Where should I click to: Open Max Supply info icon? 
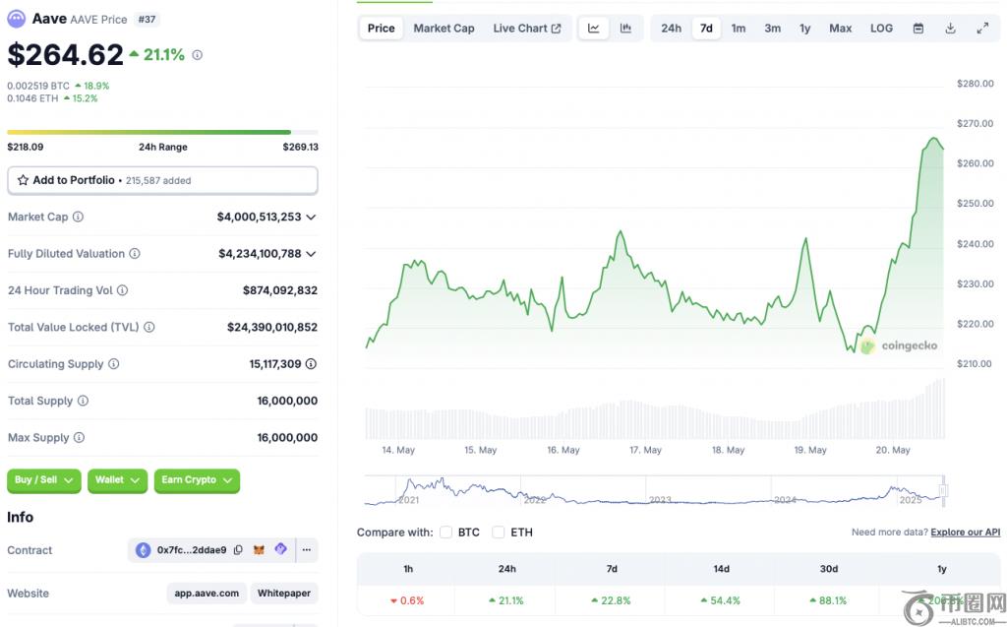[x=79, y=437]
